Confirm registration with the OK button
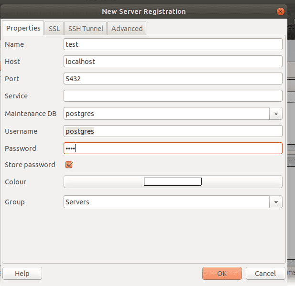The width and height of the screenshot is (295, 286). point(222,274)
